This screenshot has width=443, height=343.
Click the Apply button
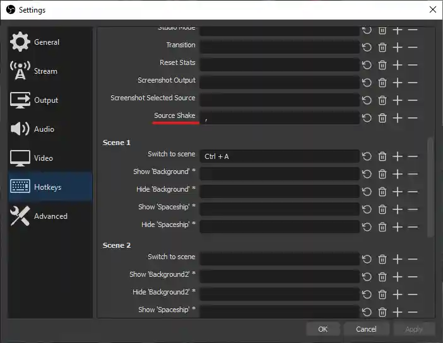(x=414, y=329)
